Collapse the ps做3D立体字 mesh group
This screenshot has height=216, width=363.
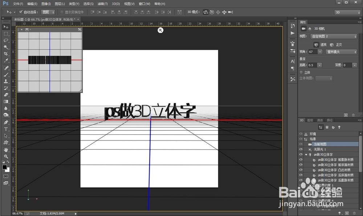point(306,154)
